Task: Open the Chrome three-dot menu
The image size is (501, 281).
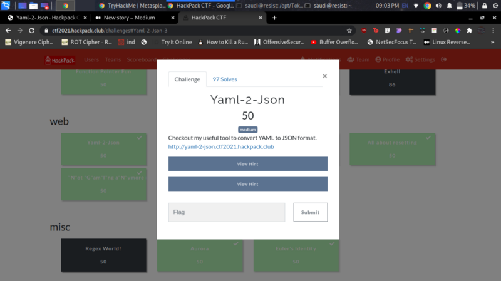Action: pyautogui.click(x=493, y=31)
